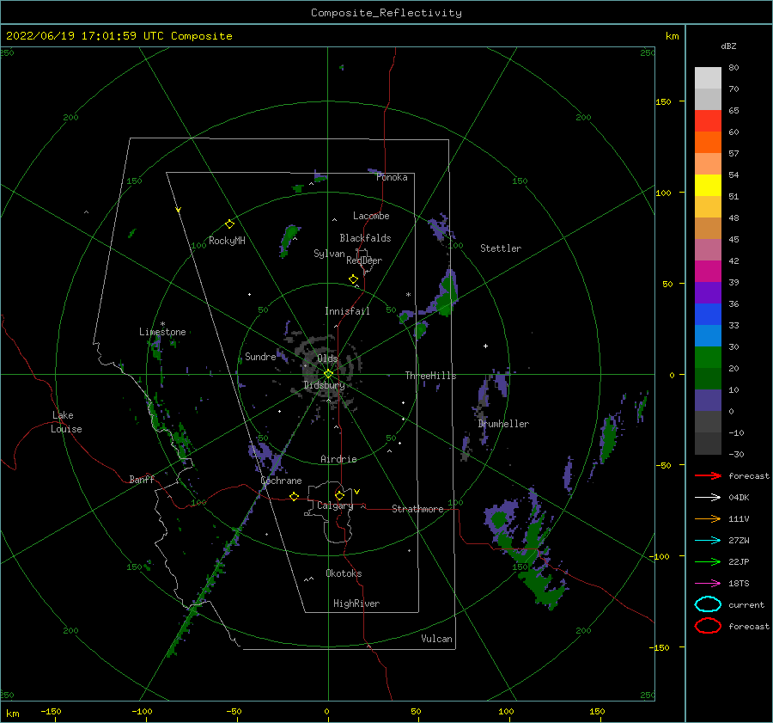
Task: Click yellow diamond marker below Cochrane label
Action: point(294,496)
